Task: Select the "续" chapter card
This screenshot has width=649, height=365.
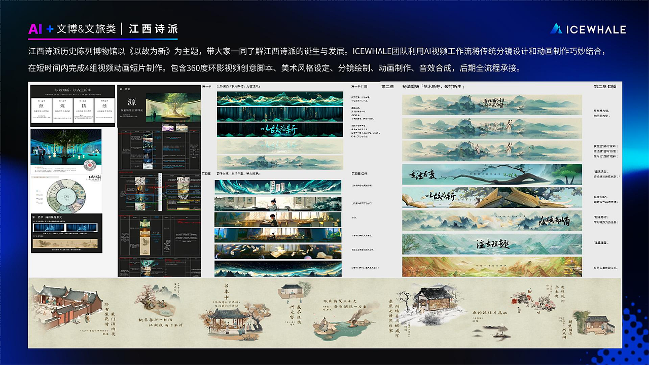Action: pos(103,110)
